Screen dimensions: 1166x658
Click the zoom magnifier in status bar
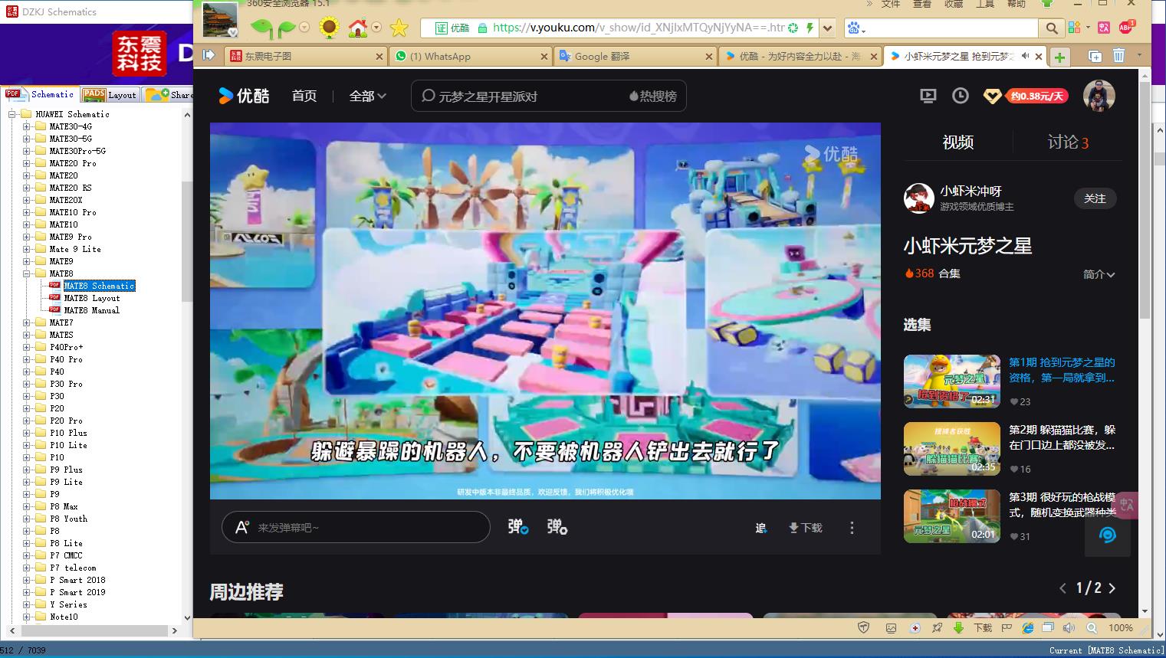[x=1092, y=627]
